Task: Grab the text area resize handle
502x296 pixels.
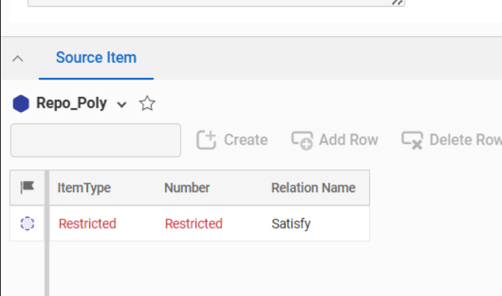Action: tap(398, 2)
